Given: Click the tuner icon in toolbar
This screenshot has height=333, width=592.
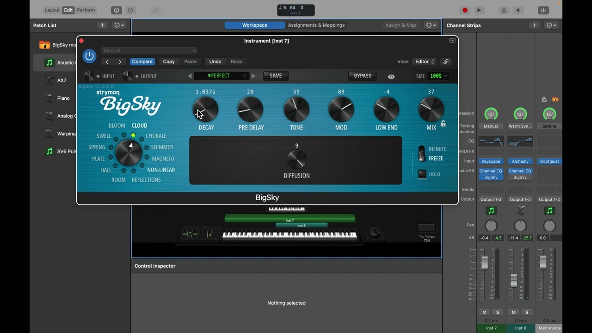Looking at the screenshot, I should pos(155,10).
